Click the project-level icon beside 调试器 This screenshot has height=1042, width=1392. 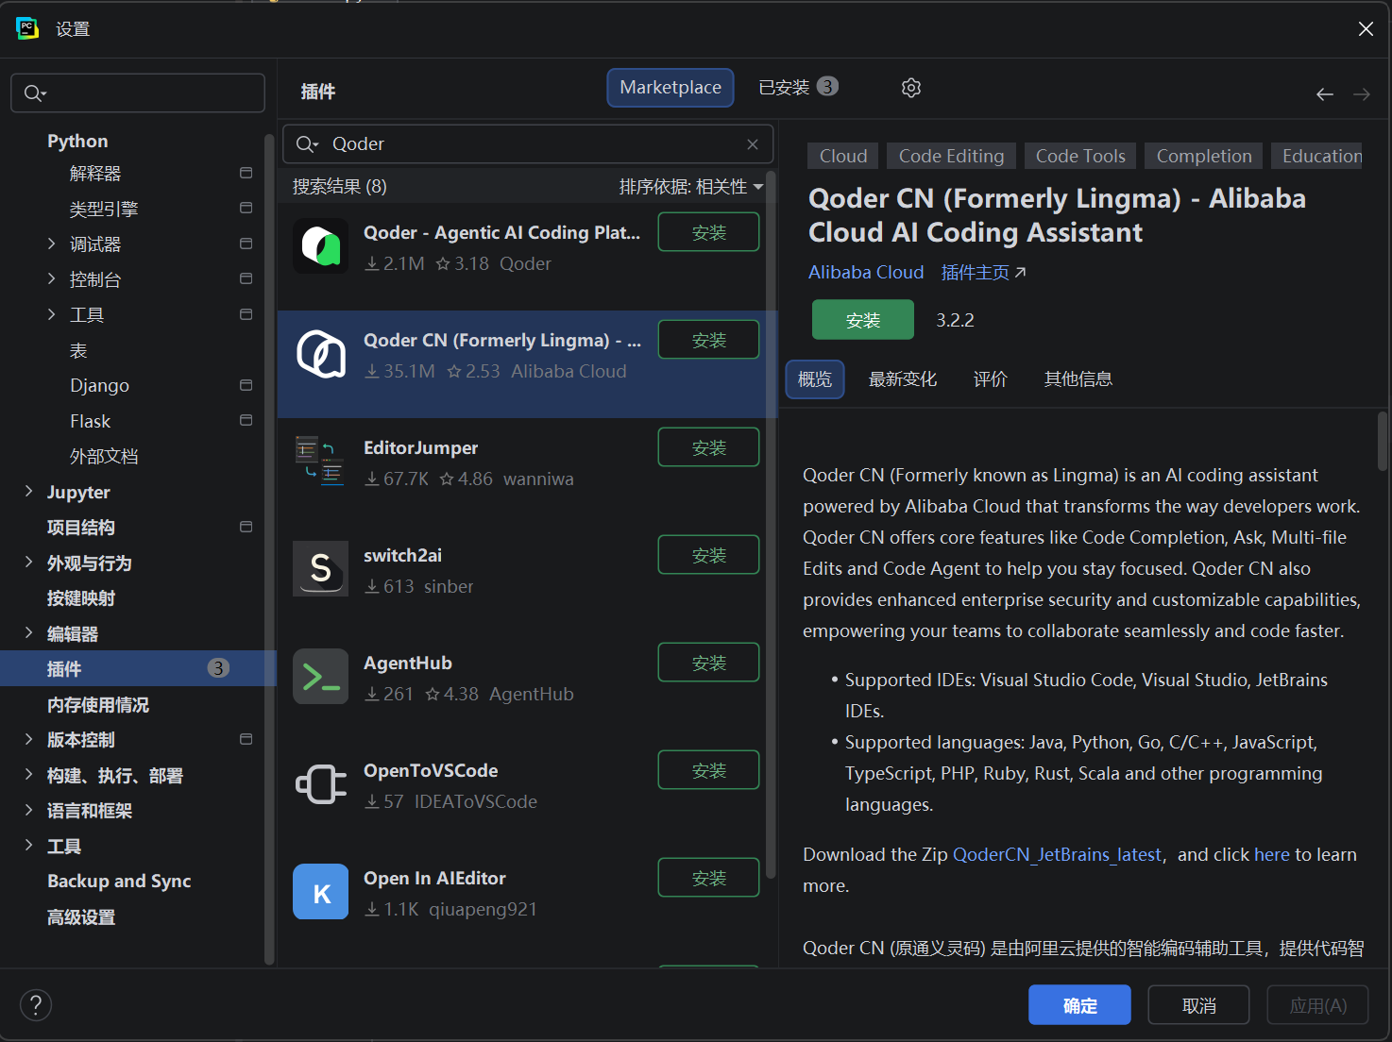tap(246, 244)
